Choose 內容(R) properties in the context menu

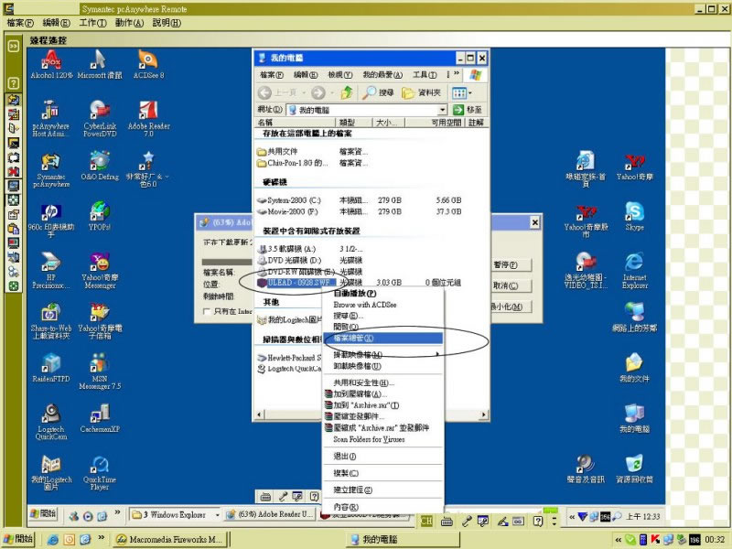382,507
